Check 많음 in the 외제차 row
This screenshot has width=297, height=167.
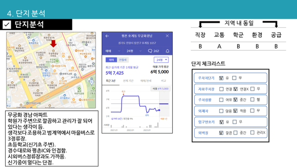[x=221, y=111]
